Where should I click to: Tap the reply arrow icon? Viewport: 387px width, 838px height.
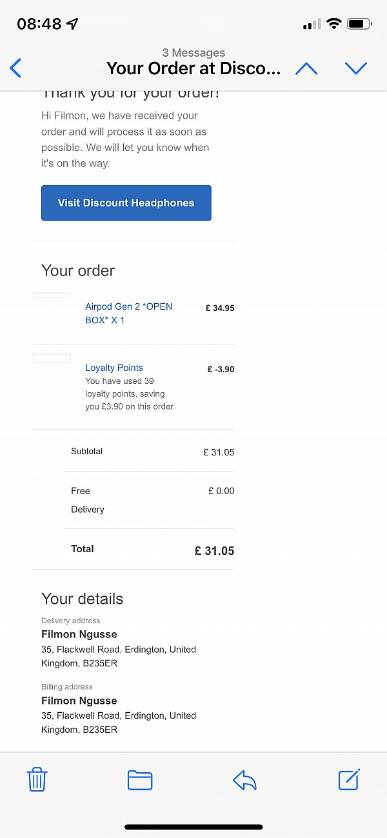pyautogui.click(x=244, y=781)
